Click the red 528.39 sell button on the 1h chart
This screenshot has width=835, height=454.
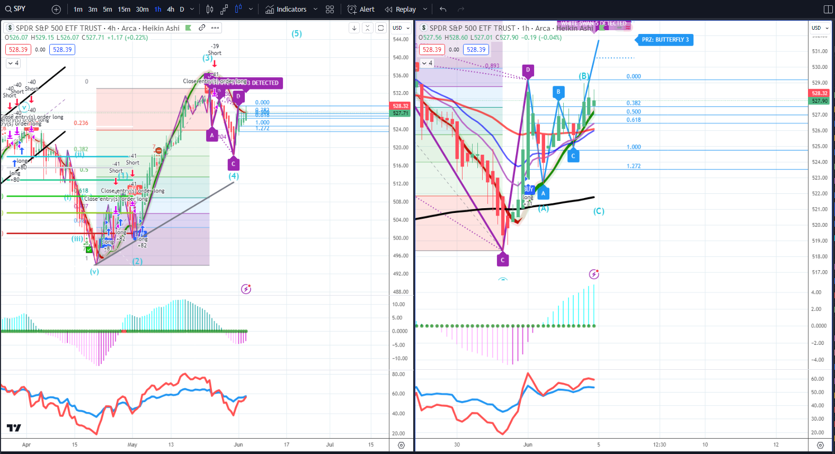point(432,49)
